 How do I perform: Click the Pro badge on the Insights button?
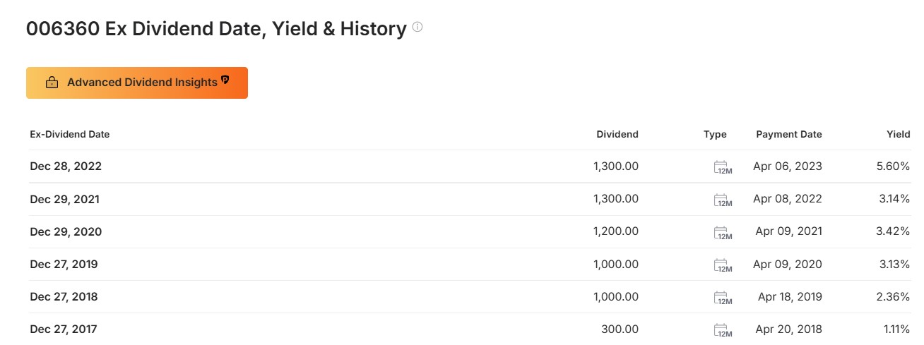(225, 80)
